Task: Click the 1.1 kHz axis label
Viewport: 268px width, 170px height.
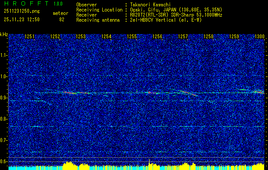Action: 4,55
